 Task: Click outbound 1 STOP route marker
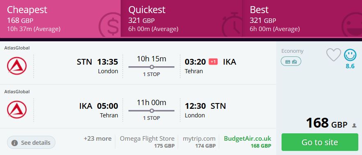pos(151,67)
